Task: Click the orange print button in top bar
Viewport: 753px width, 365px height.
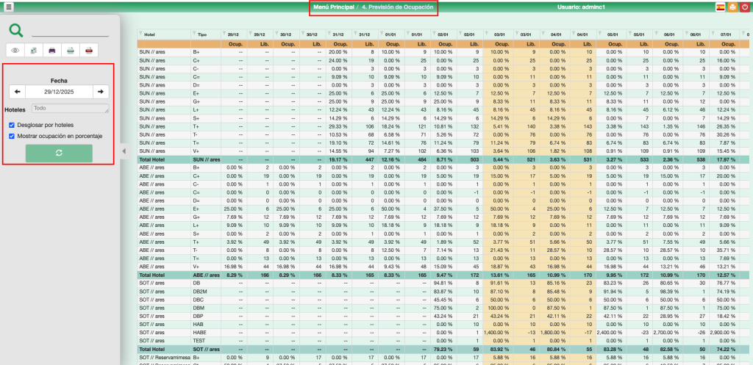Action: pos(732,7)
